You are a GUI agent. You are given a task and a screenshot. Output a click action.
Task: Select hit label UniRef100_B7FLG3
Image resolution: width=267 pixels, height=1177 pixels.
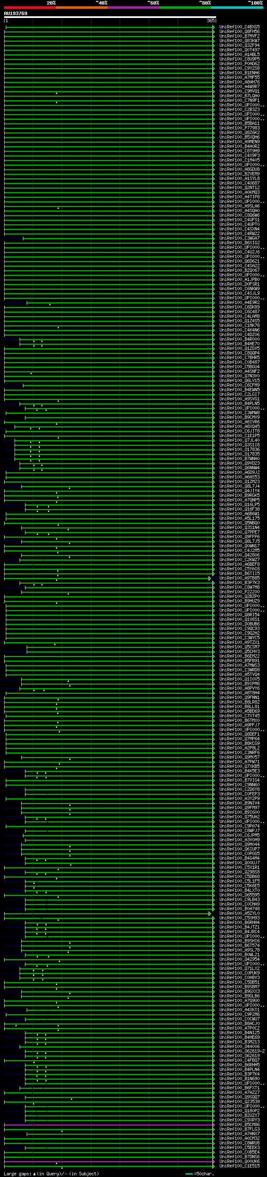[239, 1129]
